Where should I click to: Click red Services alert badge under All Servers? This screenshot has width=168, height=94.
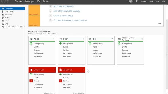60,81
